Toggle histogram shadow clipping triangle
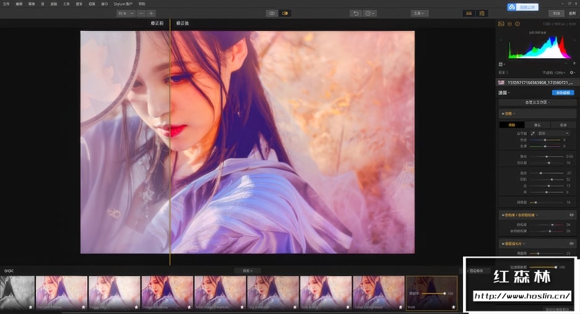Viewport: 580px width, 314px height. point(501,40)
